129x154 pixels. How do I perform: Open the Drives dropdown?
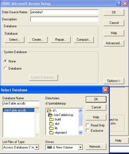(x=80, y=147)
